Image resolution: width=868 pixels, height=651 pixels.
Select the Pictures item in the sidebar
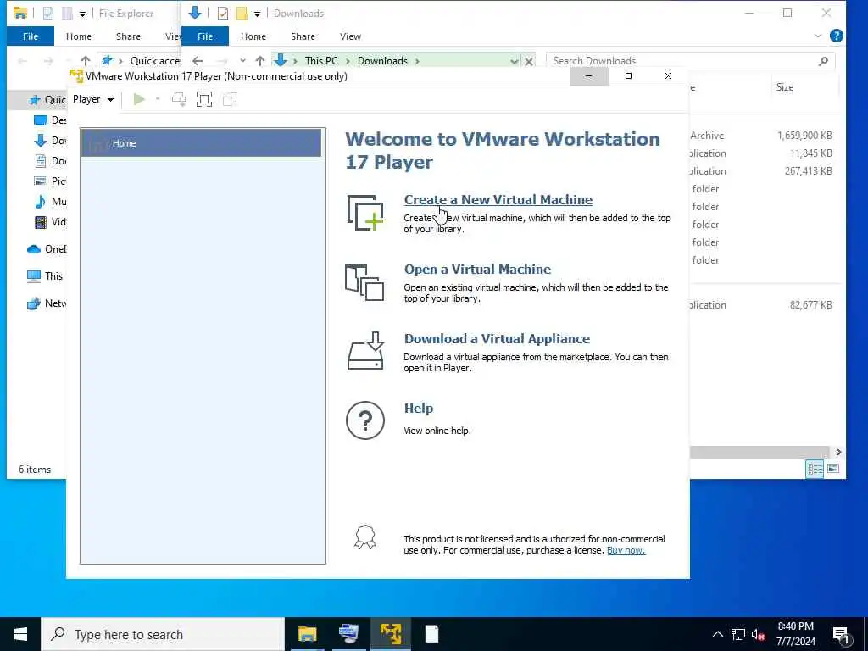point(50,181)
